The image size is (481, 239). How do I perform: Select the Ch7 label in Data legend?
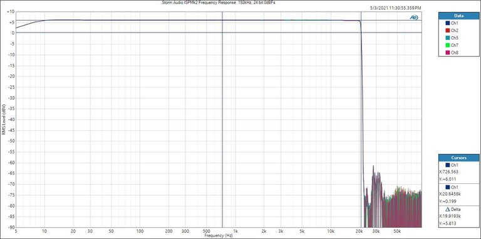pos(455,45)
